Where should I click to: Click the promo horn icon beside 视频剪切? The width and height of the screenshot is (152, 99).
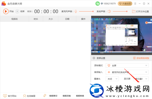[45, 96]
